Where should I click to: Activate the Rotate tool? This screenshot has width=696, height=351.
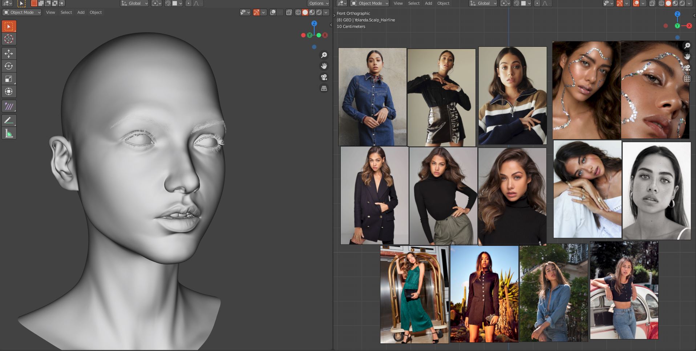(x=9, y=66)
